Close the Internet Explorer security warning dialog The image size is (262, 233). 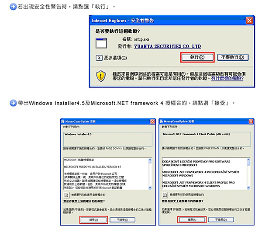[249, 21]
